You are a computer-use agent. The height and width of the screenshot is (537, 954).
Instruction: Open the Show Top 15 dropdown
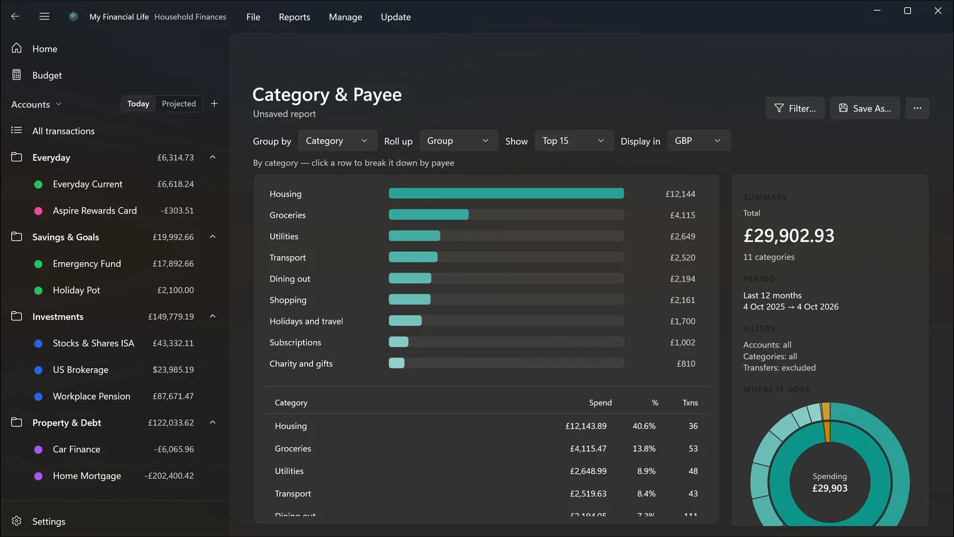point(574,141)
